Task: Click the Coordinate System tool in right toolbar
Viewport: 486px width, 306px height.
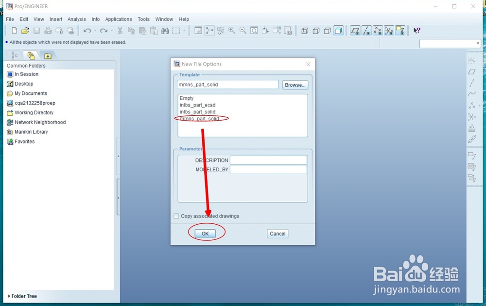Action: [x=472, y=116]
